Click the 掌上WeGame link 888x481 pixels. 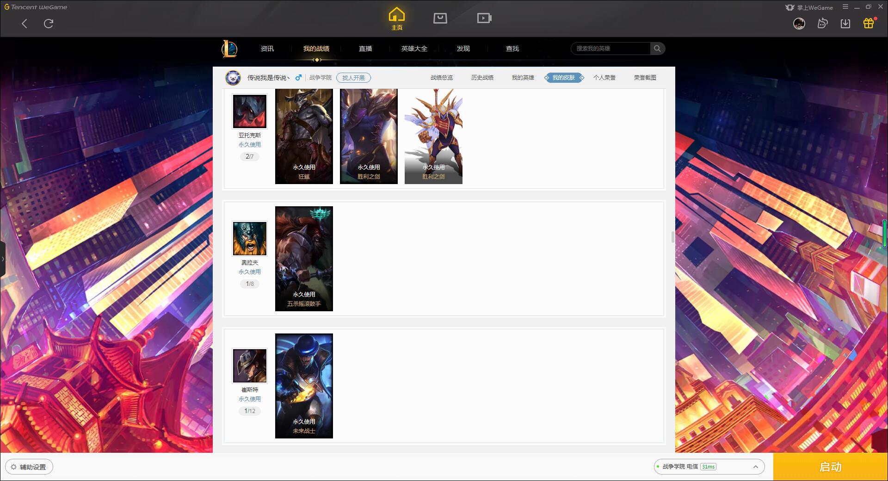[x=809, y=7]
